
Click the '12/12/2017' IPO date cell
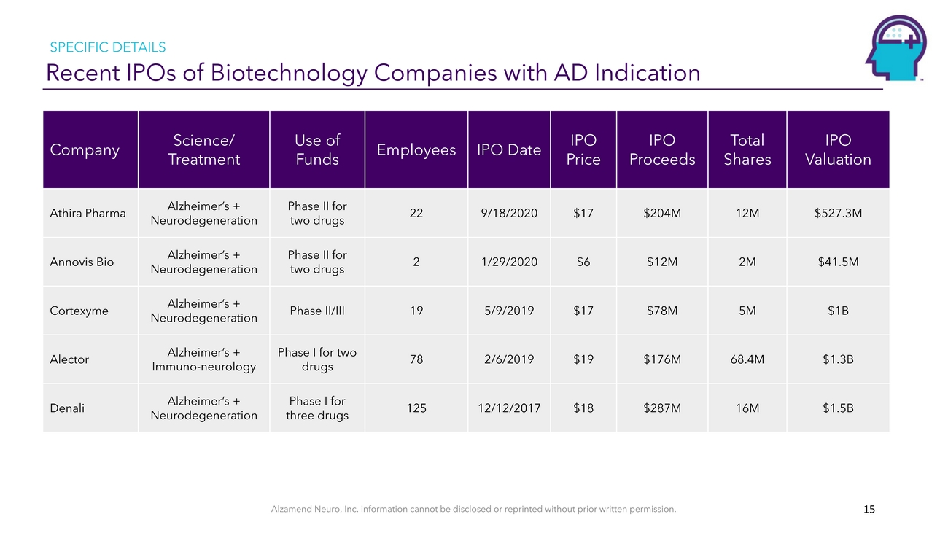click(x=509, y=408)
